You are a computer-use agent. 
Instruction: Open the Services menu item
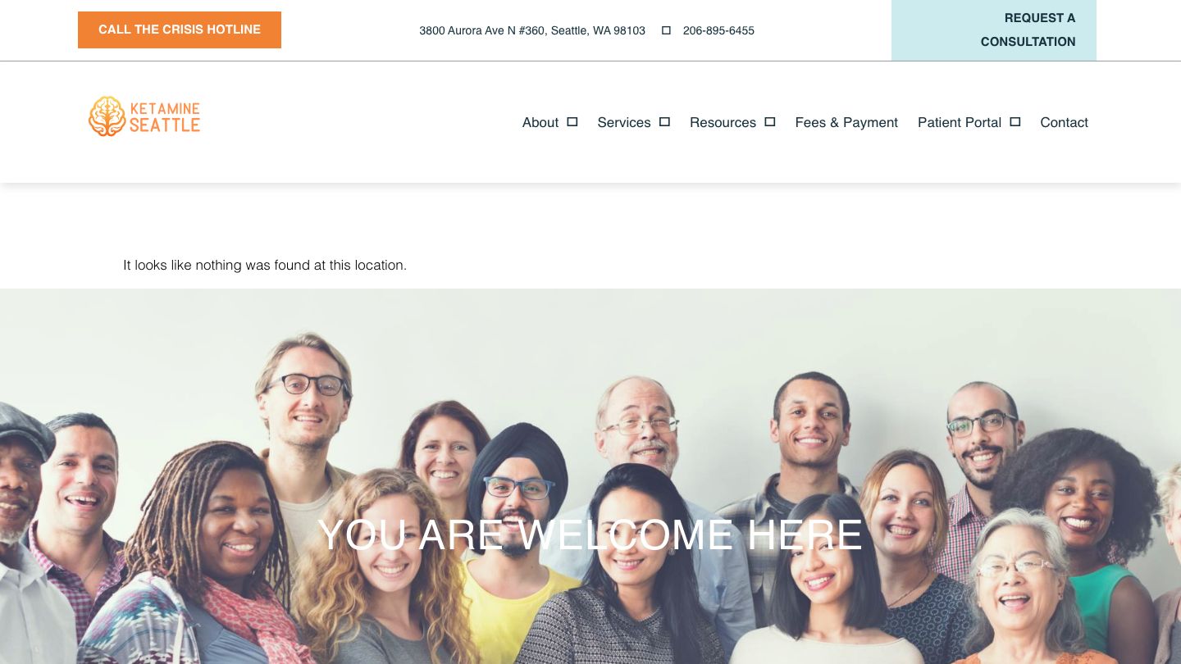coord(624,122)
